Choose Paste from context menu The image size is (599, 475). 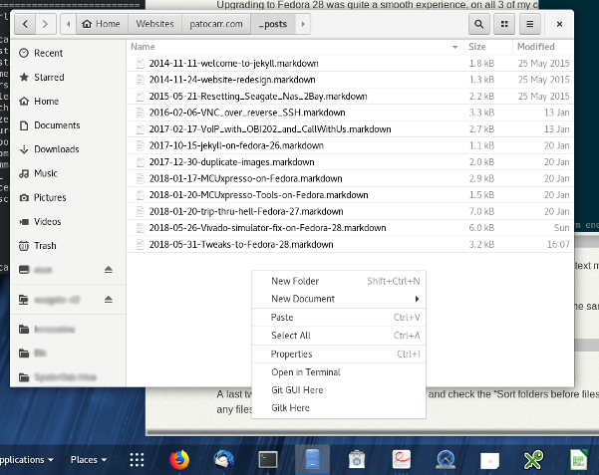[339, 318]
